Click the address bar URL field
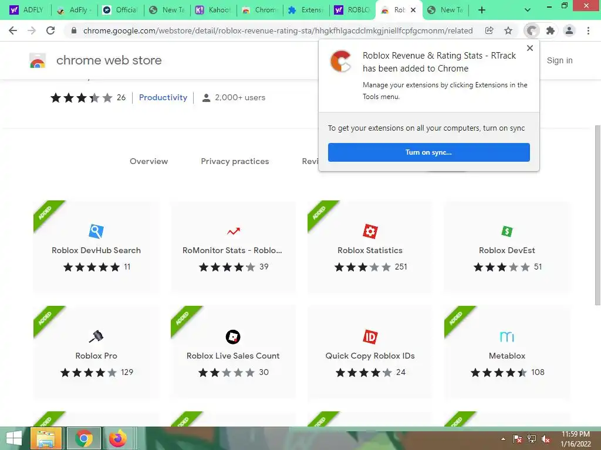Viewport: 601px width, 450px height. (278, 30)
